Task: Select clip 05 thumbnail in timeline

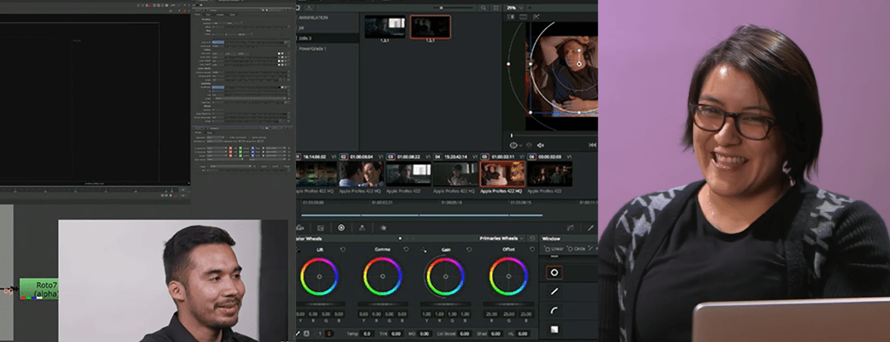Action: click(x=501, y=174)
